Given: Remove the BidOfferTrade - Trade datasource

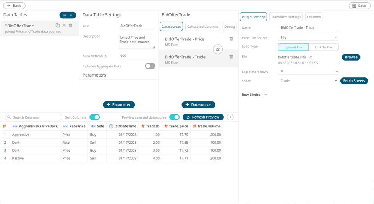Looking at the screenshot, I should click(x=231, y=57).
